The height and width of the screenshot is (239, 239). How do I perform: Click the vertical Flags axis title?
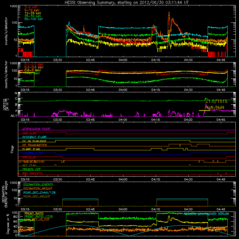pos(12,149)
